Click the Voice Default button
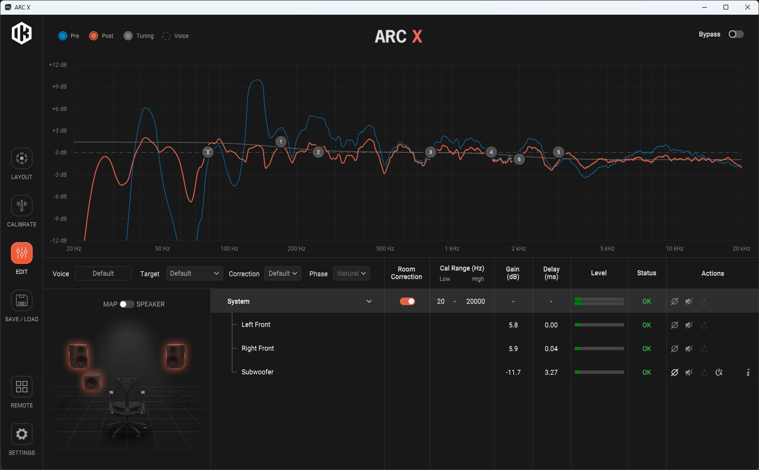 pyautogui.click(x=103, y=273)
